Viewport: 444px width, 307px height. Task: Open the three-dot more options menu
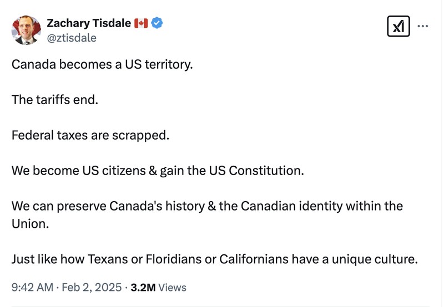click(x=423, y=26)
